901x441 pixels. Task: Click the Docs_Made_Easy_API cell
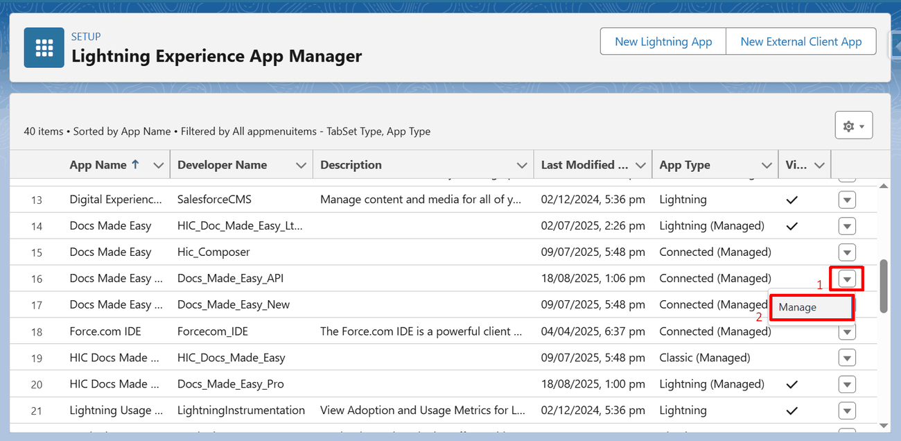click(x=230, y=279)
